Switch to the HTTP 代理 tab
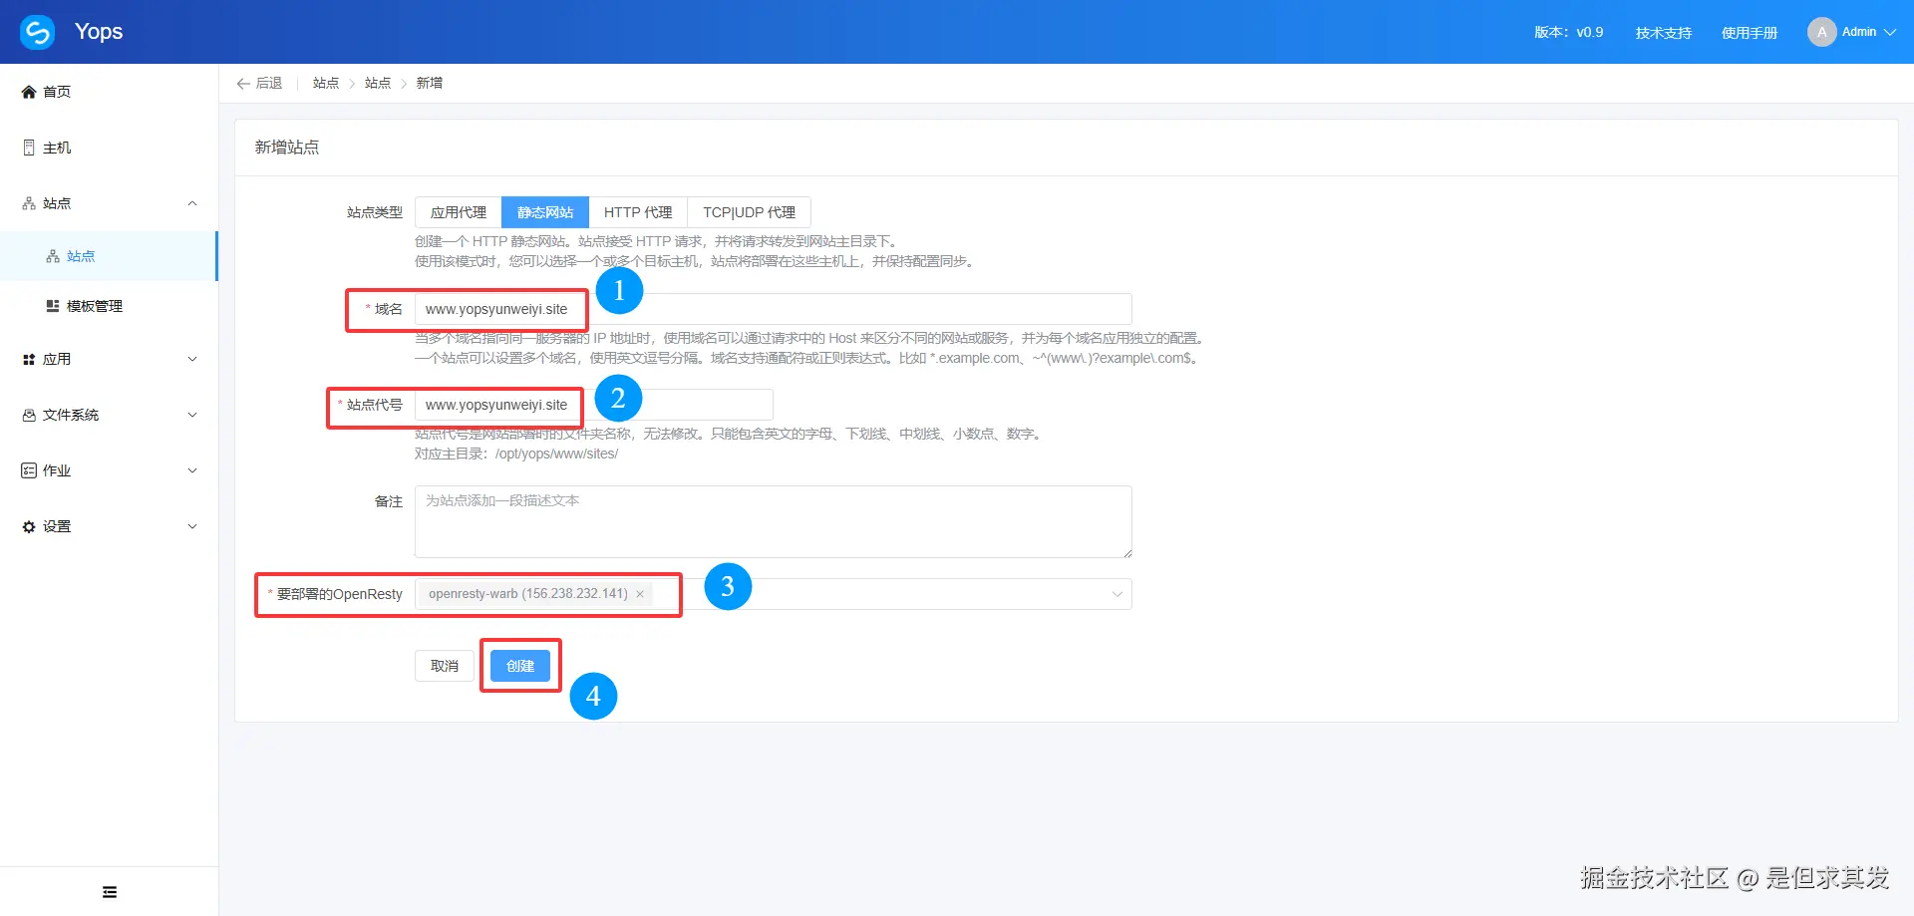Viewport: 1914px width, 916px height. click(x=637, y=211)
